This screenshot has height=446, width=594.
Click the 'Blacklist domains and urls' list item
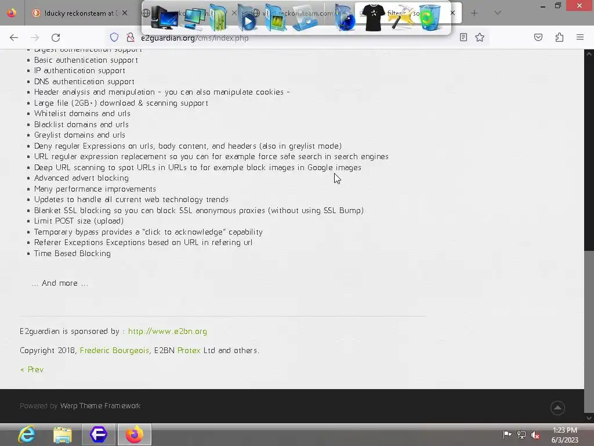click(81, 124)
